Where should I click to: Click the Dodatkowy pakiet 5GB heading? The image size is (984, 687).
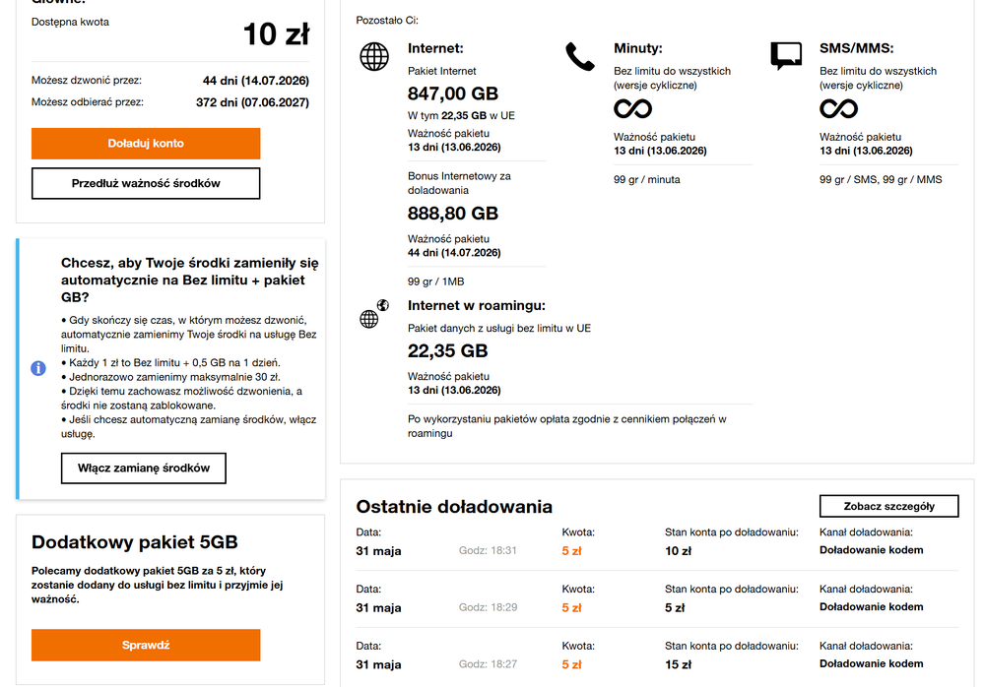(134, 542)
